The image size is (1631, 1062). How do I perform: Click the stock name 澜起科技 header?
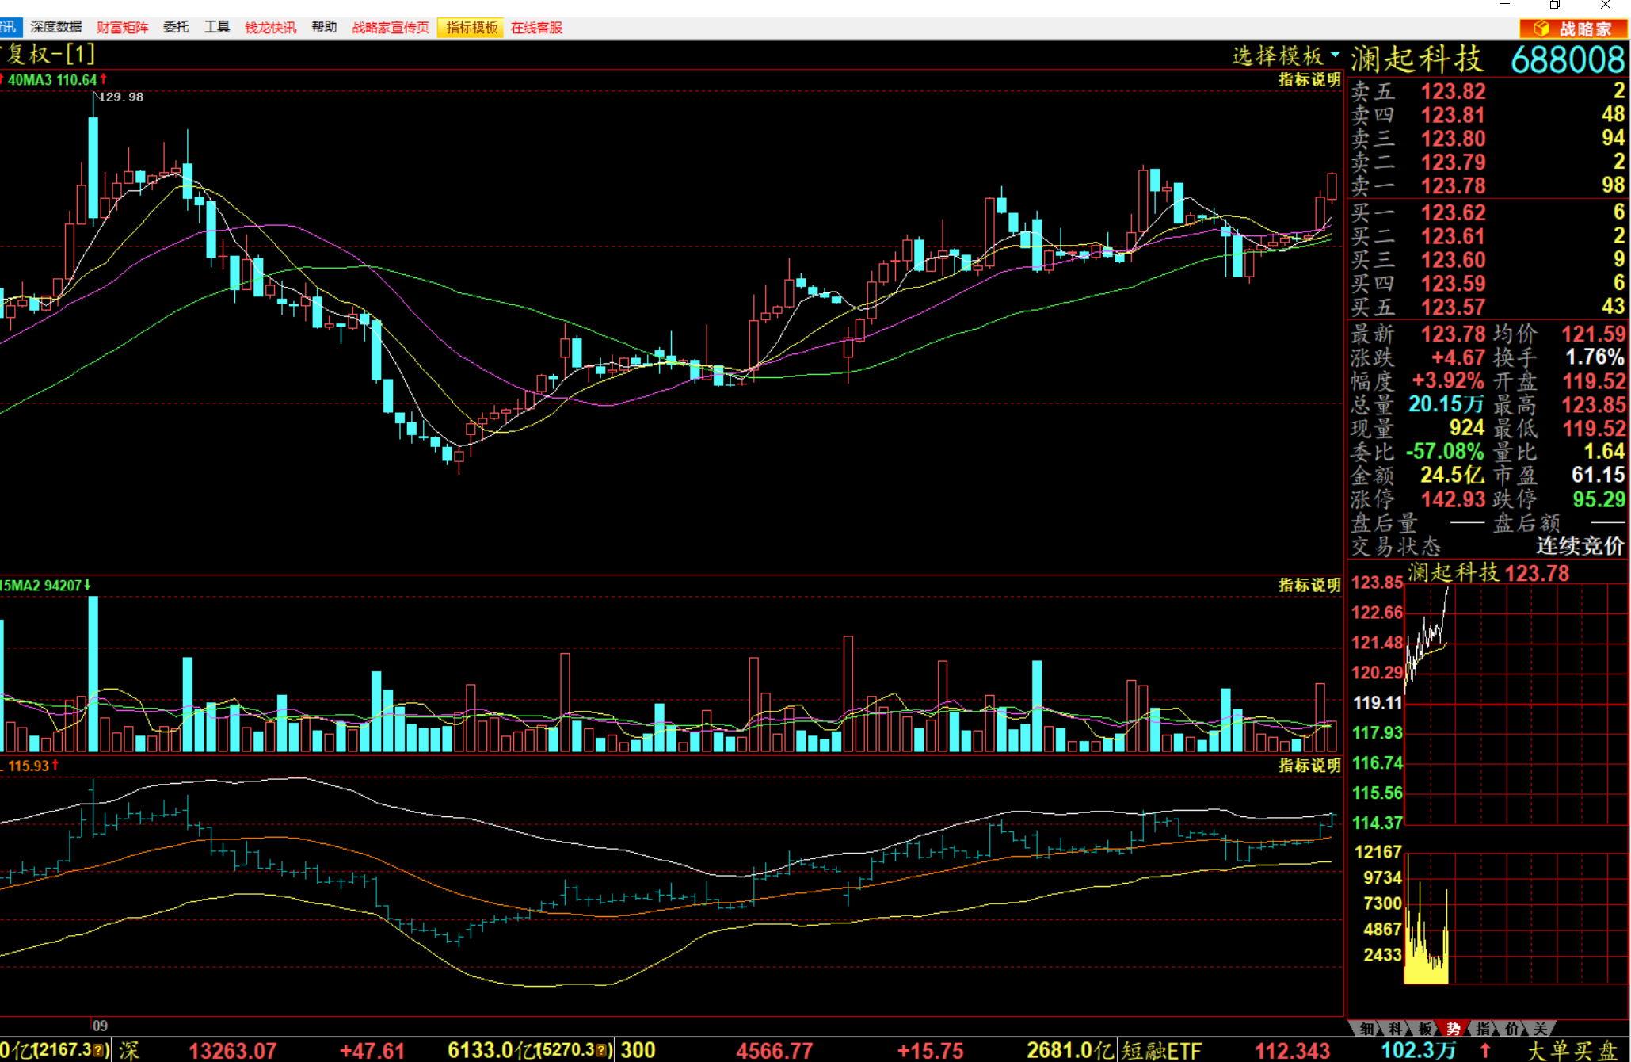pos(1417,59)
